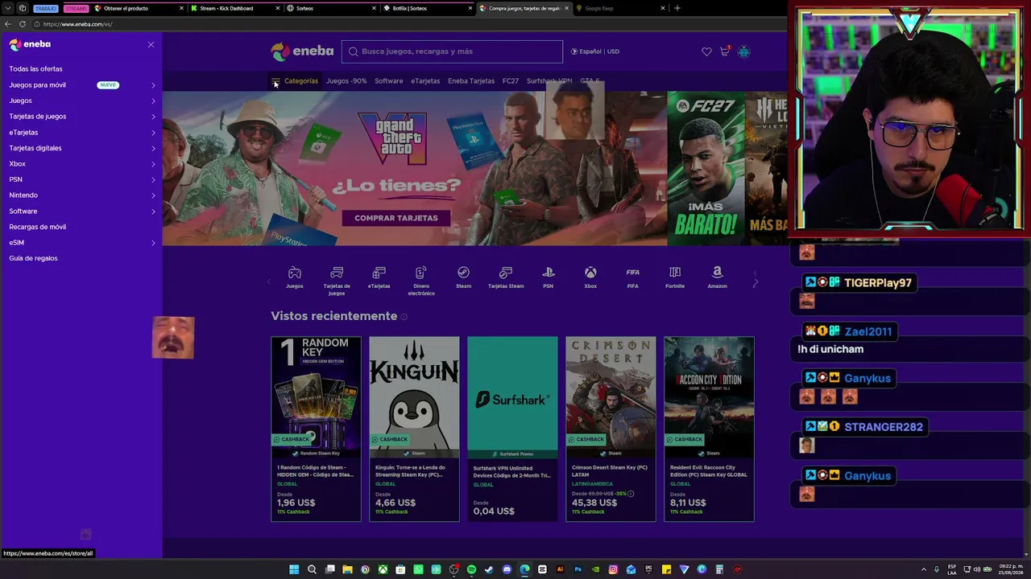
Task: Switch to the BotRix Sorteos tab
Action: point(427,8)
